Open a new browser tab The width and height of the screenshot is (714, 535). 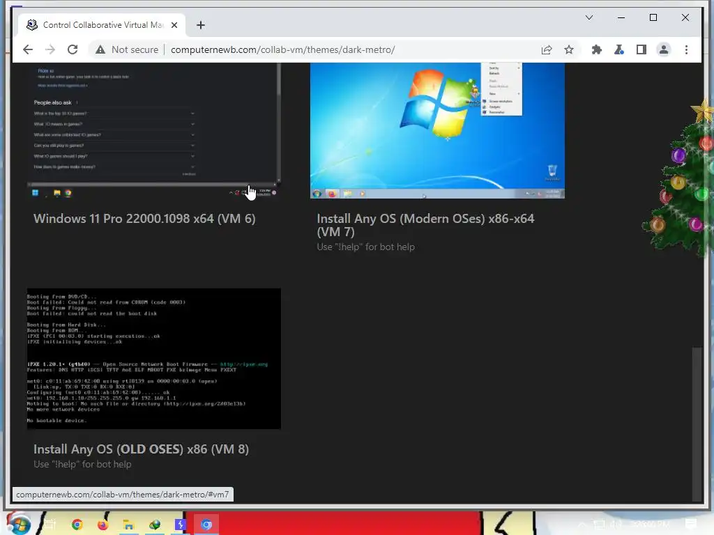201,25
